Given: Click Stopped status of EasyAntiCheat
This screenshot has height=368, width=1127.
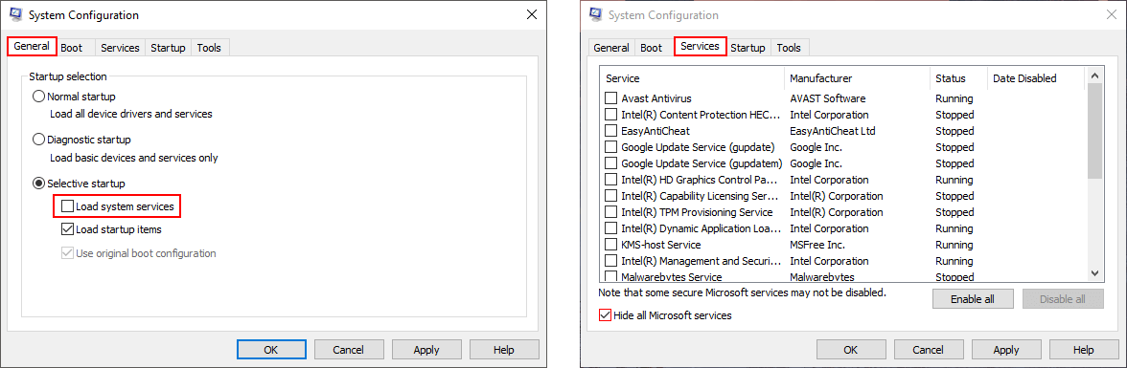Looking at the screenshot, I should 954,131.
